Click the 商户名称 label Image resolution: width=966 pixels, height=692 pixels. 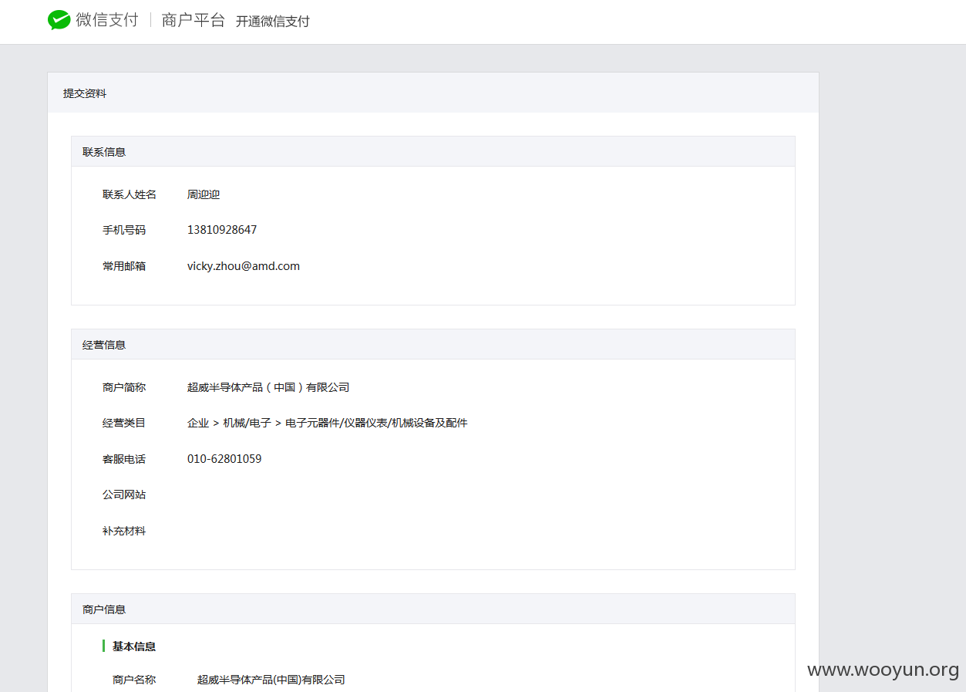(134, 680)
